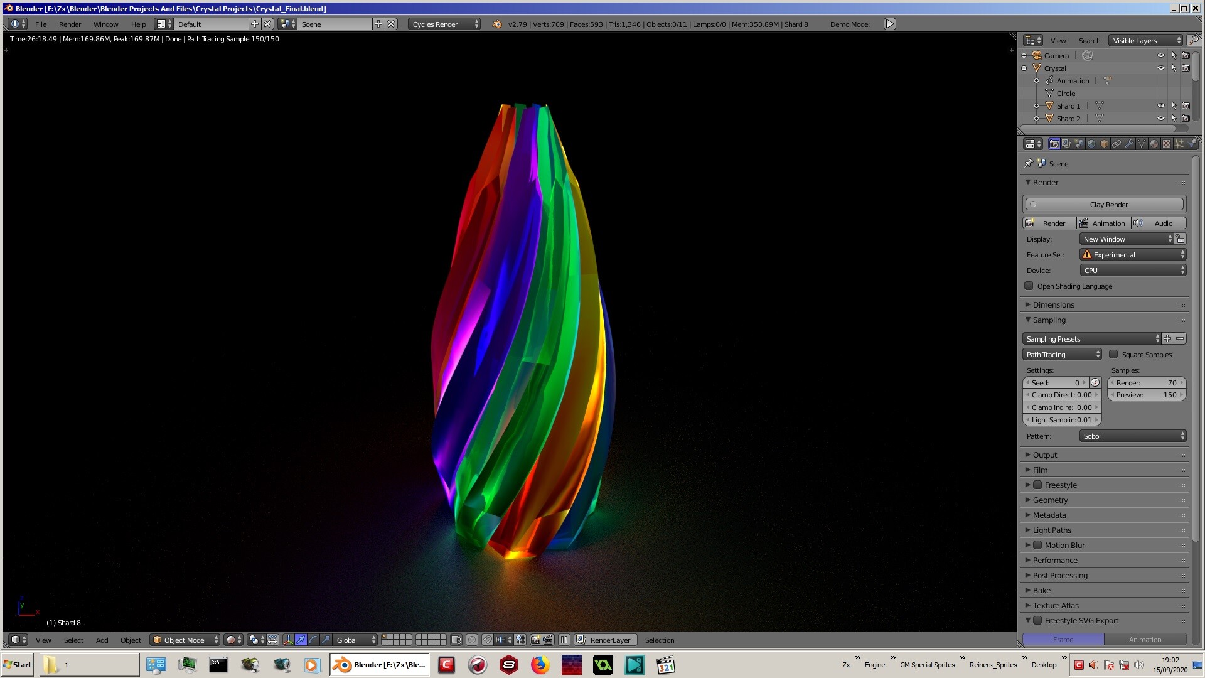
Task: Enable the Square Samples checkbox
Action: click(1113, 355)
